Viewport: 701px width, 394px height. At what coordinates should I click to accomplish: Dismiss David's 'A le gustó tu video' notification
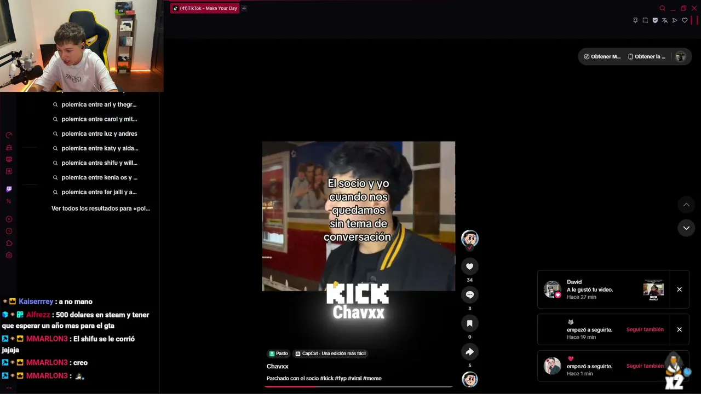pos(679,289)
